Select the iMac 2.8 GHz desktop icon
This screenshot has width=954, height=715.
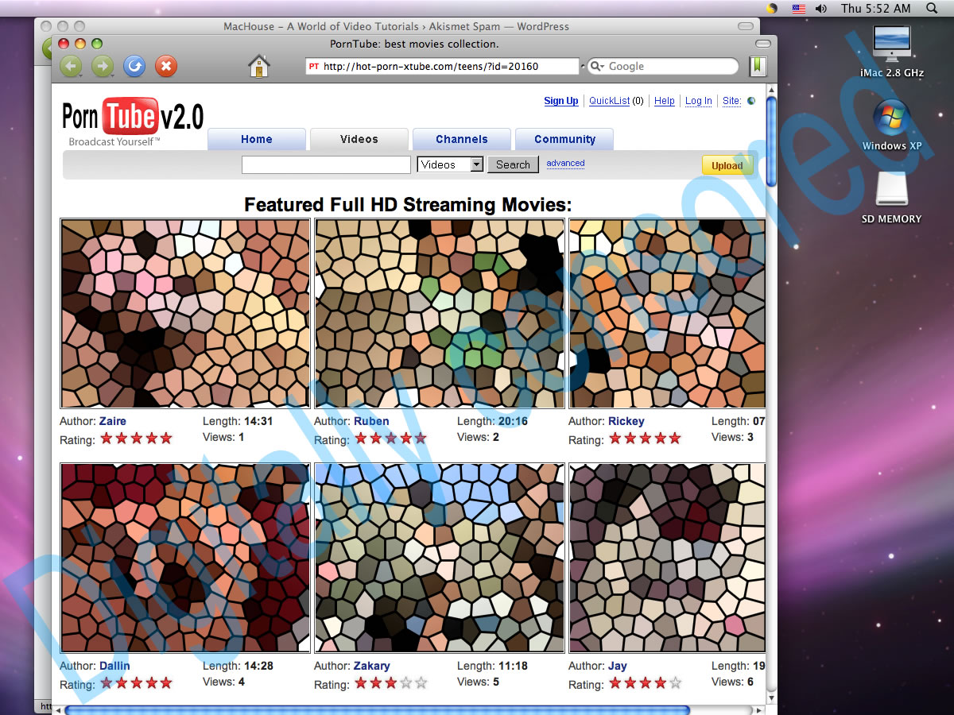[892, 50]
